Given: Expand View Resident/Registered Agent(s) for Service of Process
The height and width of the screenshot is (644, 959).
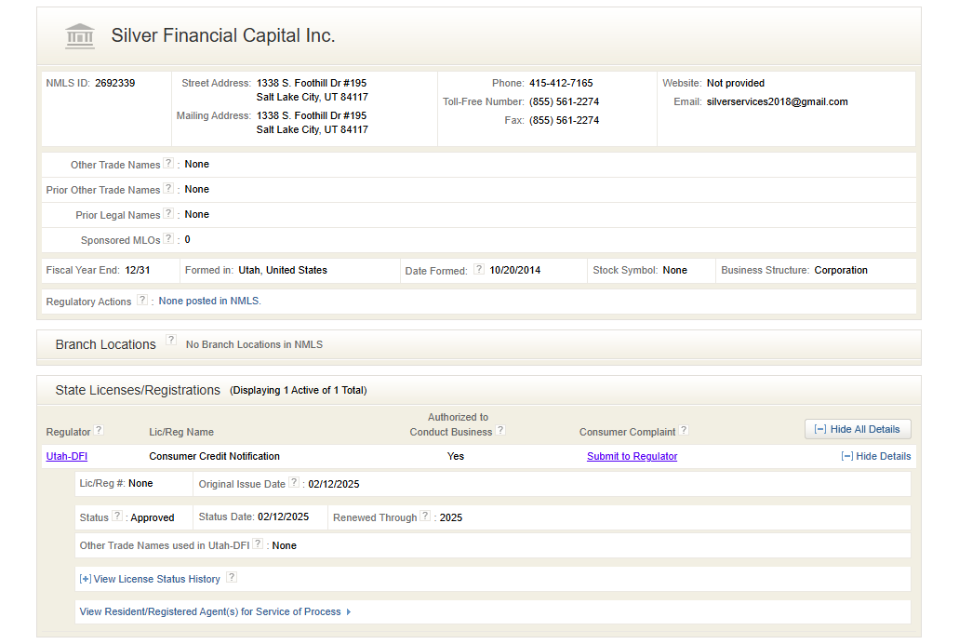Looking at the screenshot, I should (215, 611).
